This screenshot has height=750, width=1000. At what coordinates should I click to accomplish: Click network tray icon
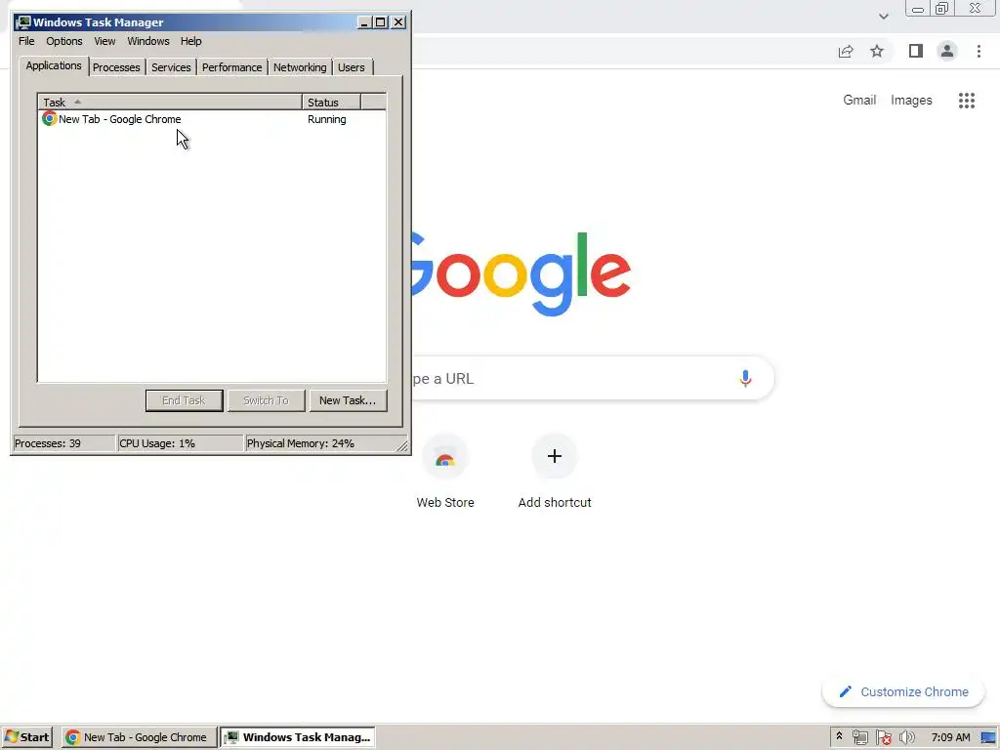tap(859, 737)
